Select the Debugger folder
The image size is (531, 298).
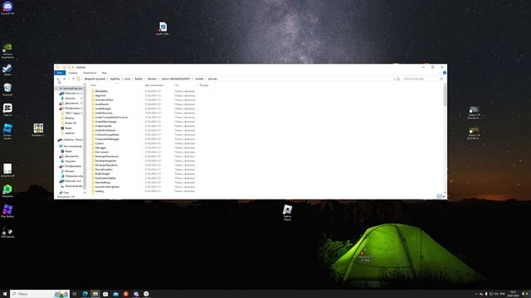point(100,147)
